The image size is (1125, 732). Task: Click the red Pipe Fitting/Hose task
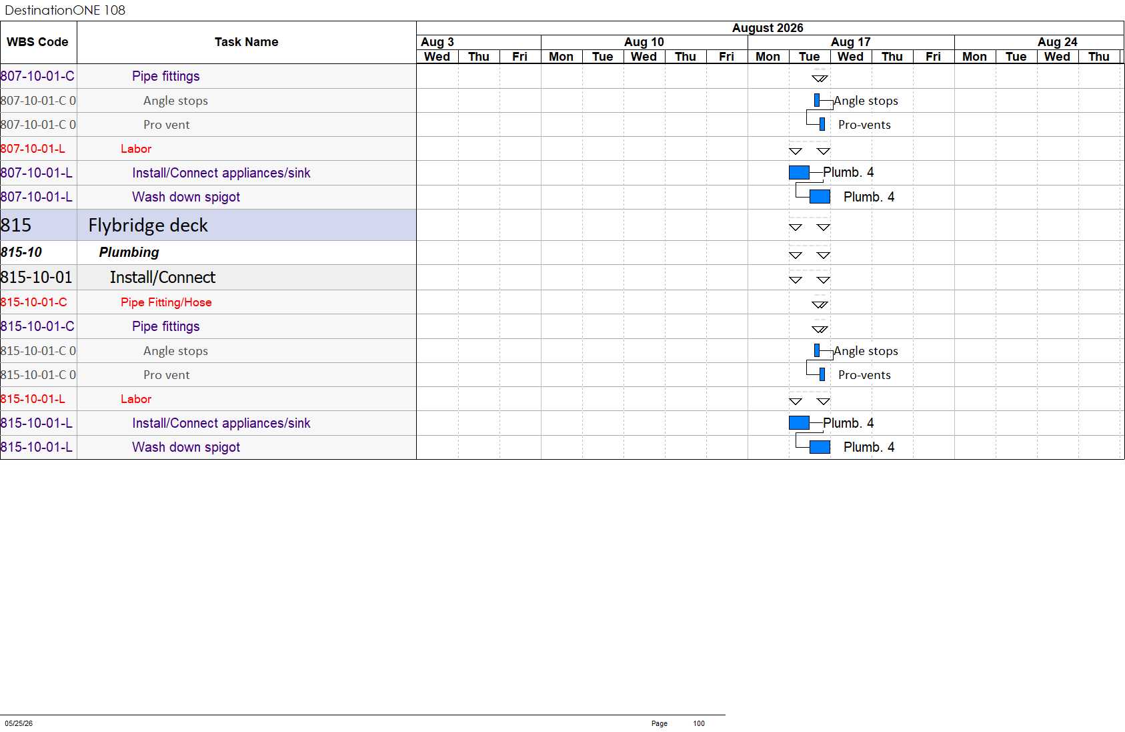[166, 302]
